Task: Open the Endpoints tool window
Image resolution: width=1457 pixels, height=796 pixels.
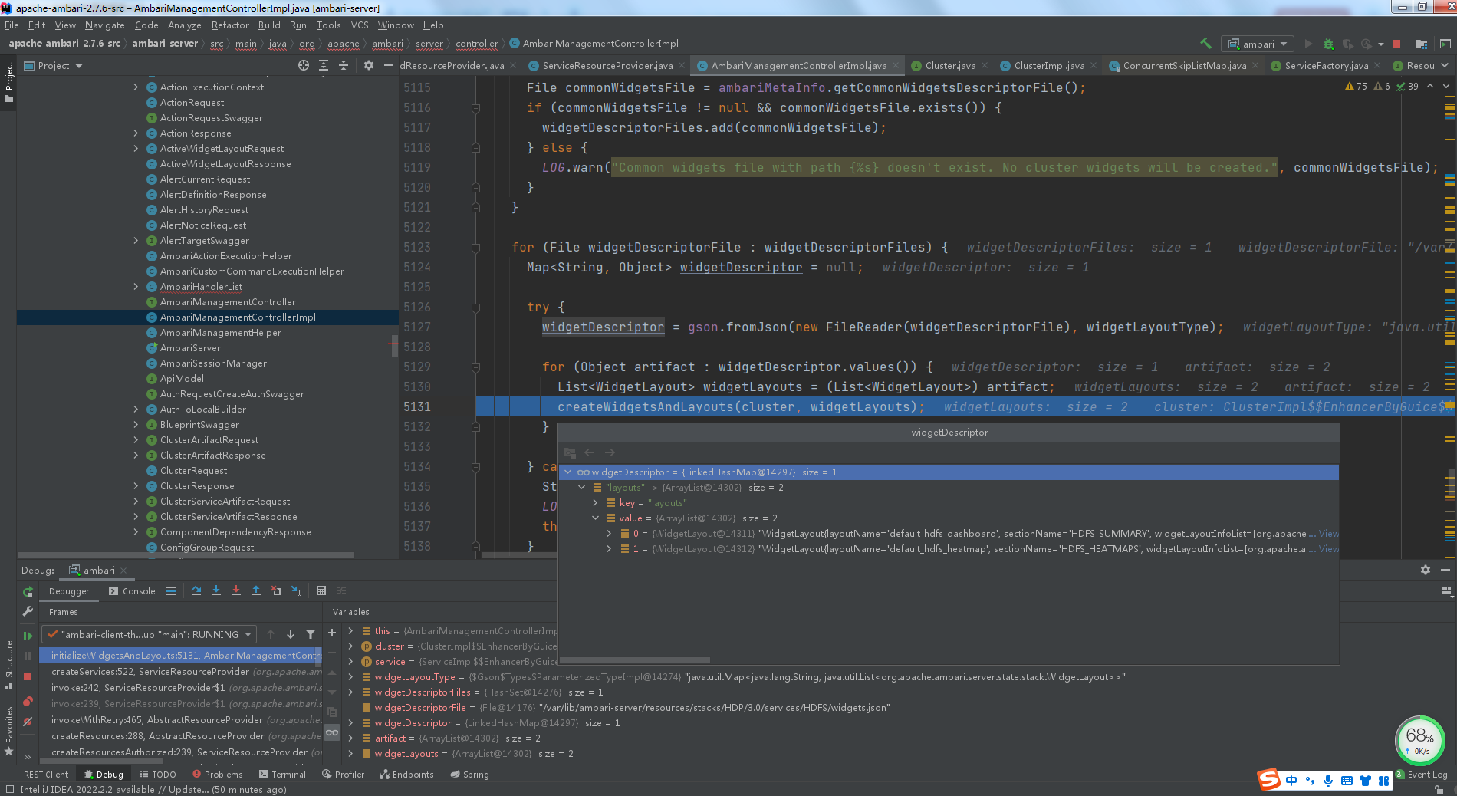Action: 406,775
